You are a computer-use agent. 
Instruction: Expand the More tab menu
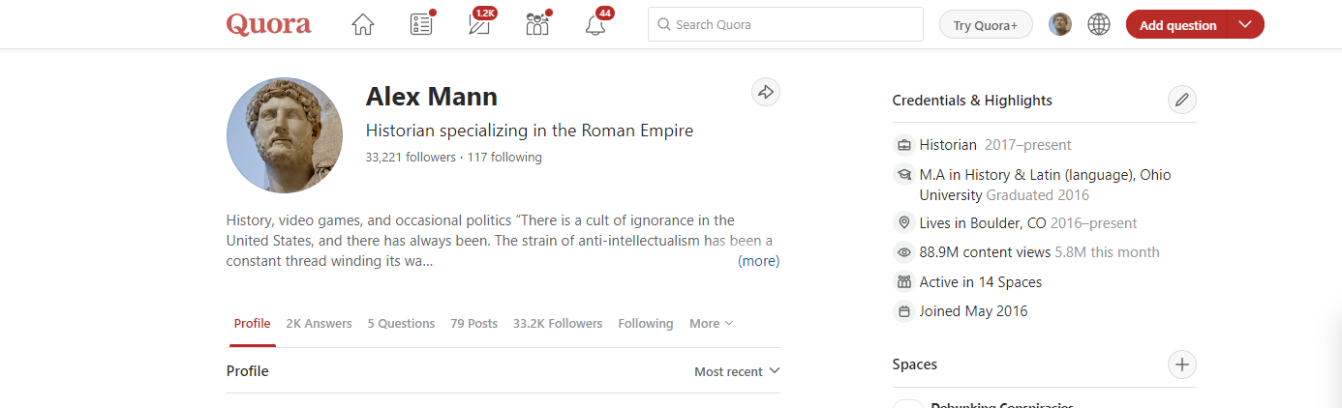pyautogui.click(x=711, y=324)
